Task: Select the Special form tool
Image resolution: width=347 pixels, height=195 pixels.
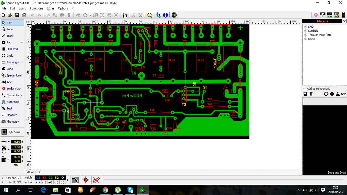Action: 12,75
